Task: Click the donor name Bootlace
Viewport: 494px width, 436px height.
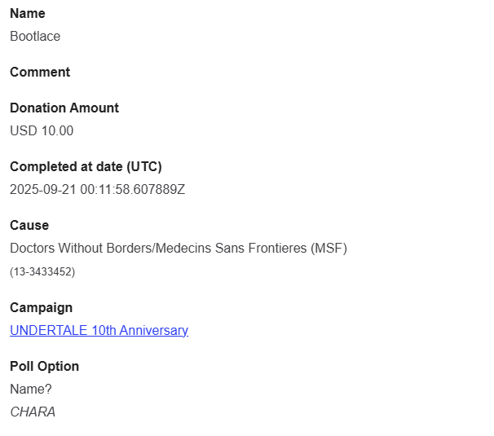Action: point(35,37)
